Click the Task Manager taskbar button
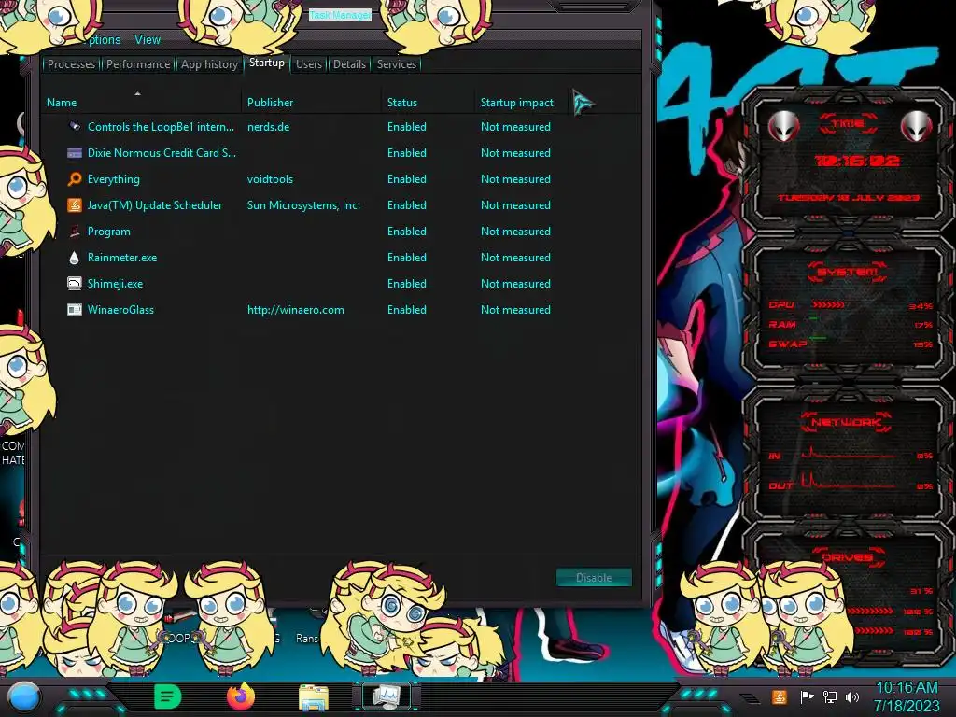 pyautogui.click(x=386, y=696)
